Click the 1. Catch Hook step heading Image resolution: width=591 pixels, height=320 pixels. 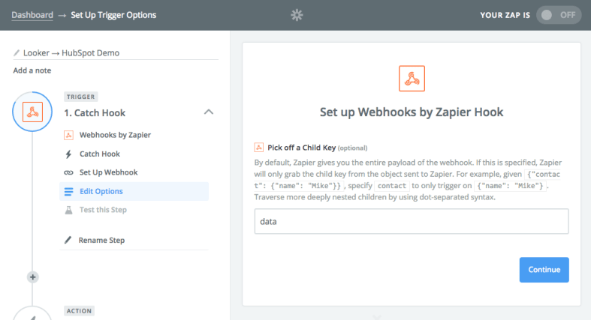coord(95,113)
